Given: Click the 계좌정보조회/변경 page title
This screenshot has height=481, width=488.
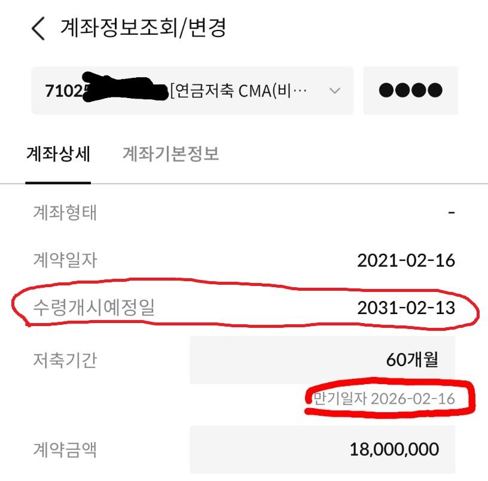Looking at the screenshot, I should pos(144,28).
